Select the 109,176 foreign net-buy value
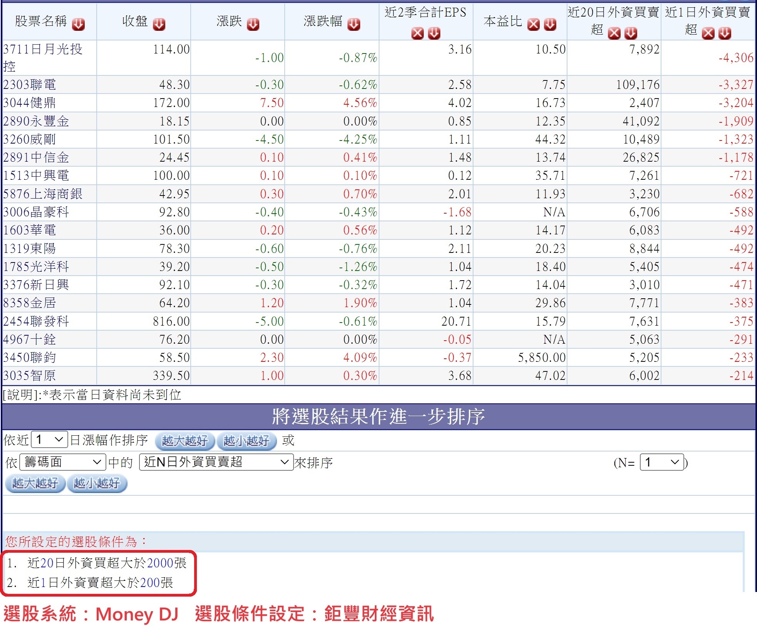This screenshot has width=757, height=637. pos(638,85)
